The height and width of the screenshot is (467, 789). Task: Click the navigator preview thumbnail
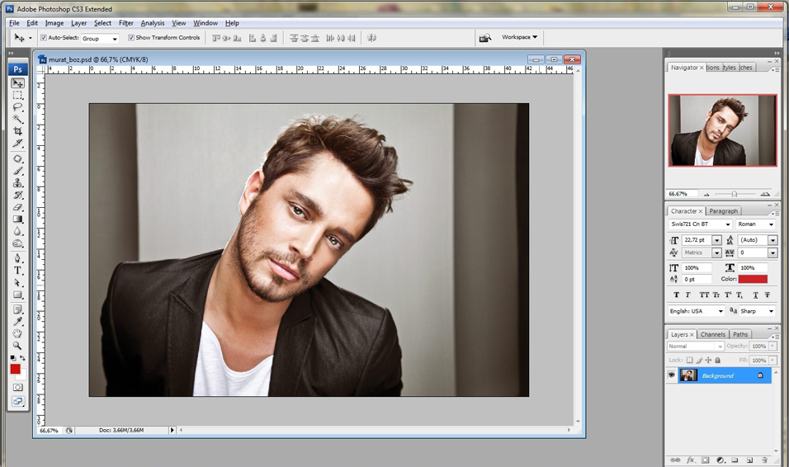point(722,130)
